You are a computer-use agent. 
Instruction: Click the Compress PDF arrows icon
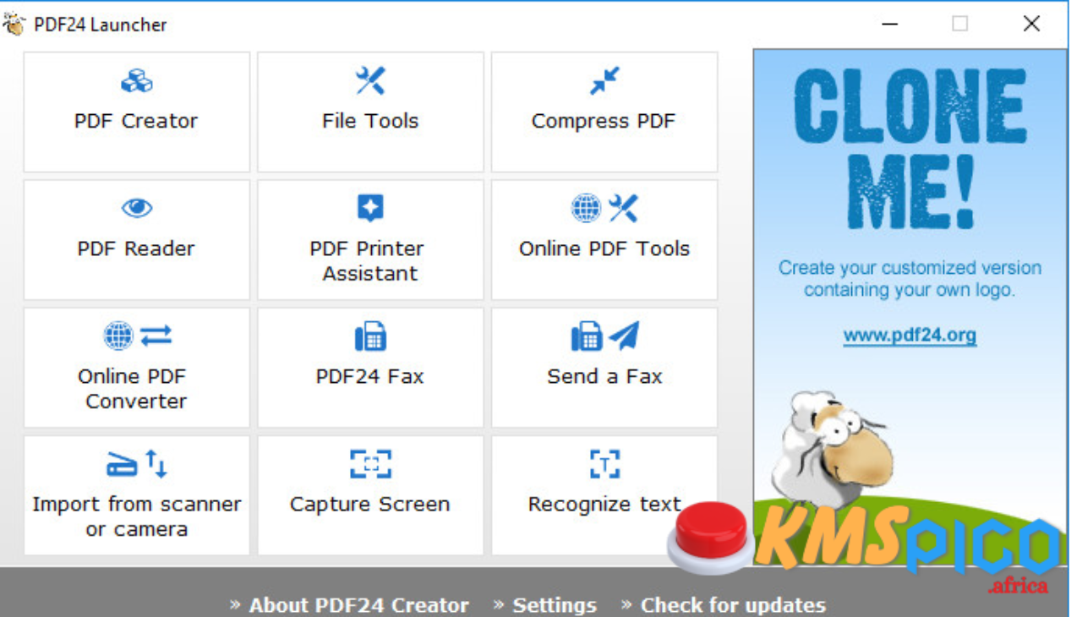[x=604, y=81]
